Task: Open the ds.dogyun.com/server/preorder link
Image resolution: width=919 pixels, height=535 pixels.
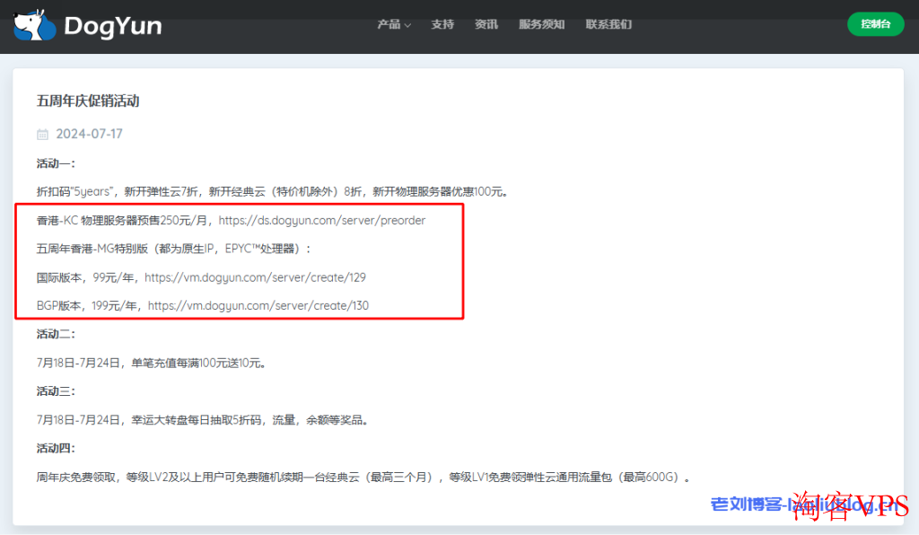Action: tap(322, 221)
